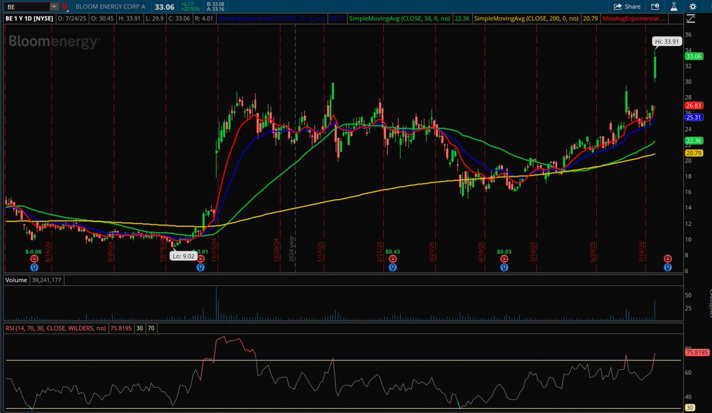Click the Volume panel label
Screen dimensions: 712x413
[x=16, y=280]
